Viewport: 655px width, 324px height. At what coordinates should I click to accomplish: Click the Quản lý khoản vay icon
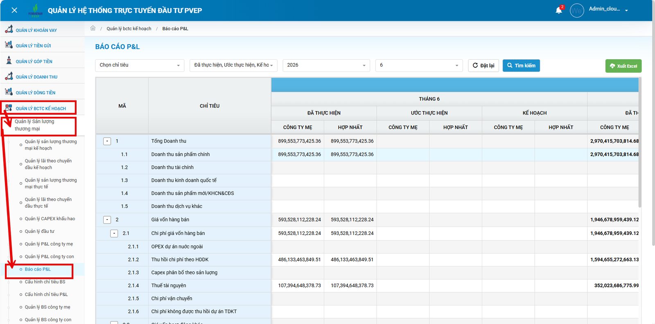click(x=9, y=29)
